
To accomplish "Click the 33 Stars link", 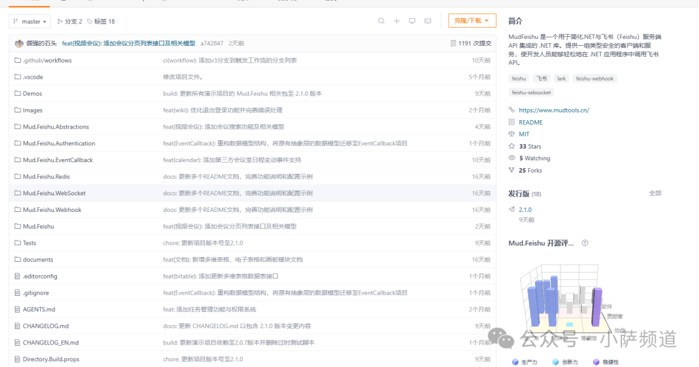I will coord(530,147).
